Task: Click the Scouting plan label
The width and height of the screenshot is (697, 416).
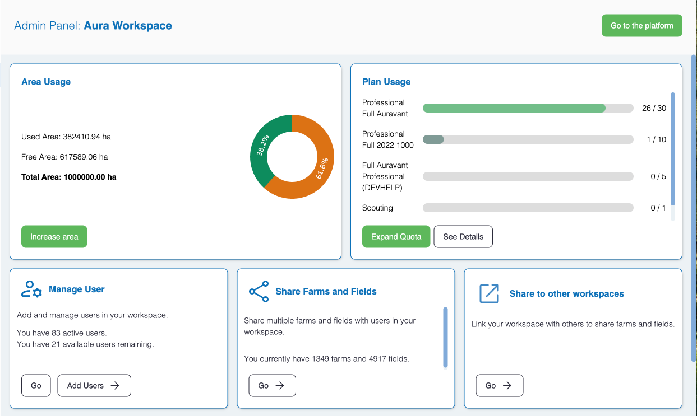Action: [377, 208]
